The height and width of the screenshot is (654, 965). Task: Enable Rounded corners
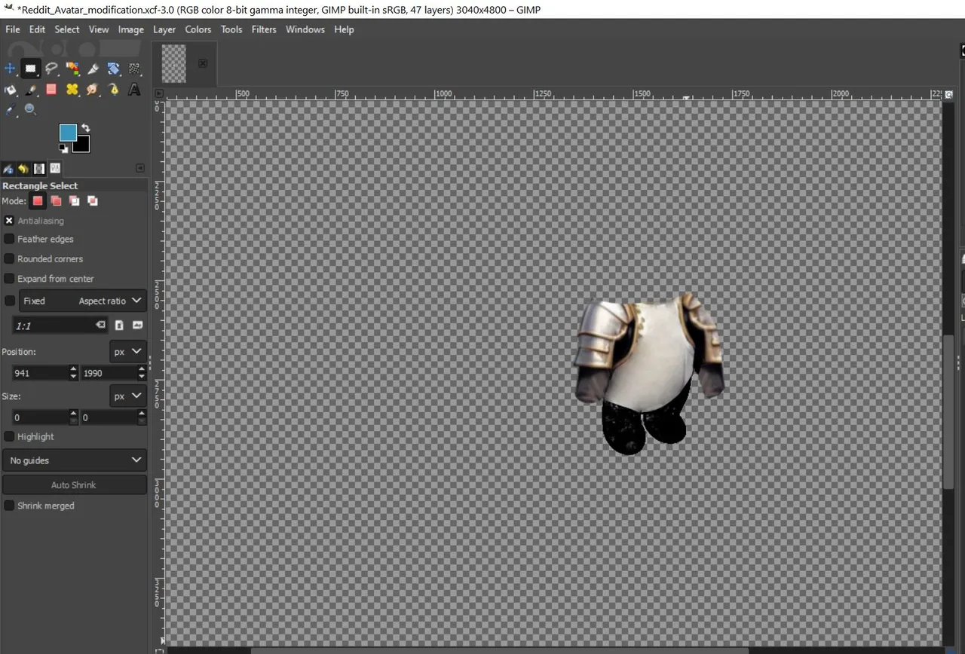click(x=9, y=258)
